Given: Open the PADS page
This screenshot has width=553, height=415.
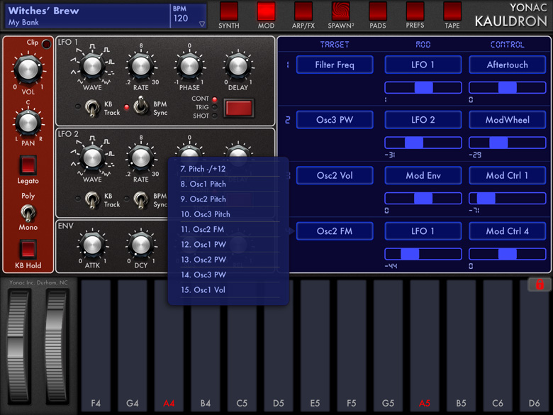Looking at the screenshot, I should point(378,11).
